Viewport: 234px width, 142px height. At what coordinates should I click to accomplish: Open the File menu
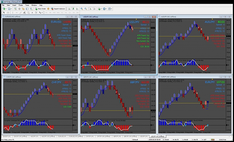tap(3, 5)
